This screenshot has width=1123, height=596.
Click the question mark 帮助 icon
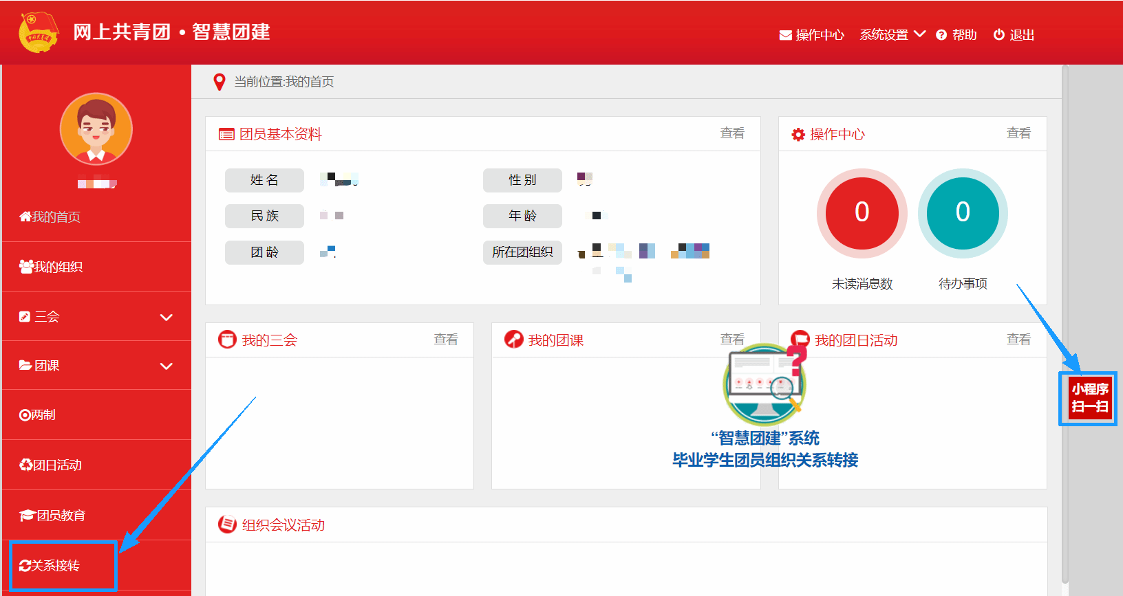point(941,35)
